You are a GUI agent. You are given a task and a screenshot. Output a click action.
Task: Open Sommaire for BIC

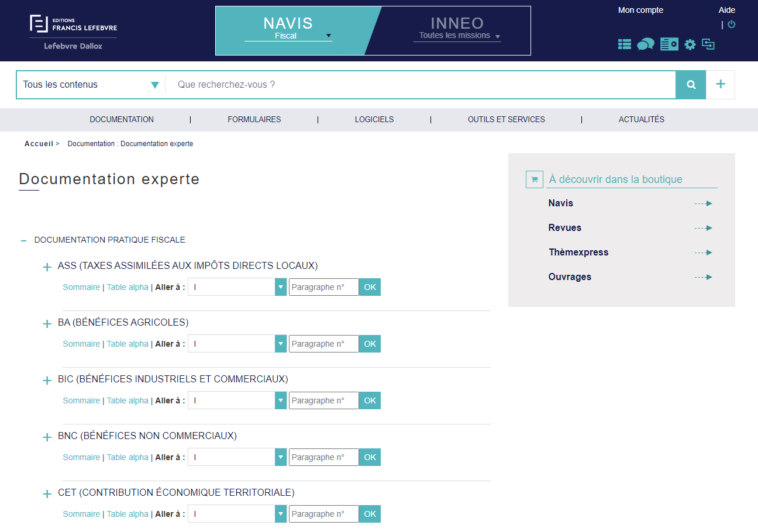point(81,400)
